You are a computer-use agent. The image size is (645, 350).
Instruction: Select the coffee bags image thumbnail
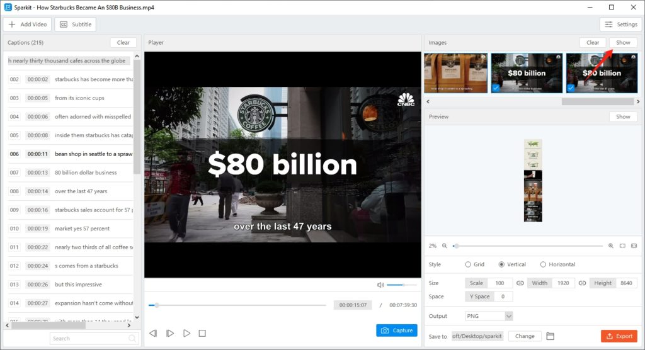click(456, 73)
